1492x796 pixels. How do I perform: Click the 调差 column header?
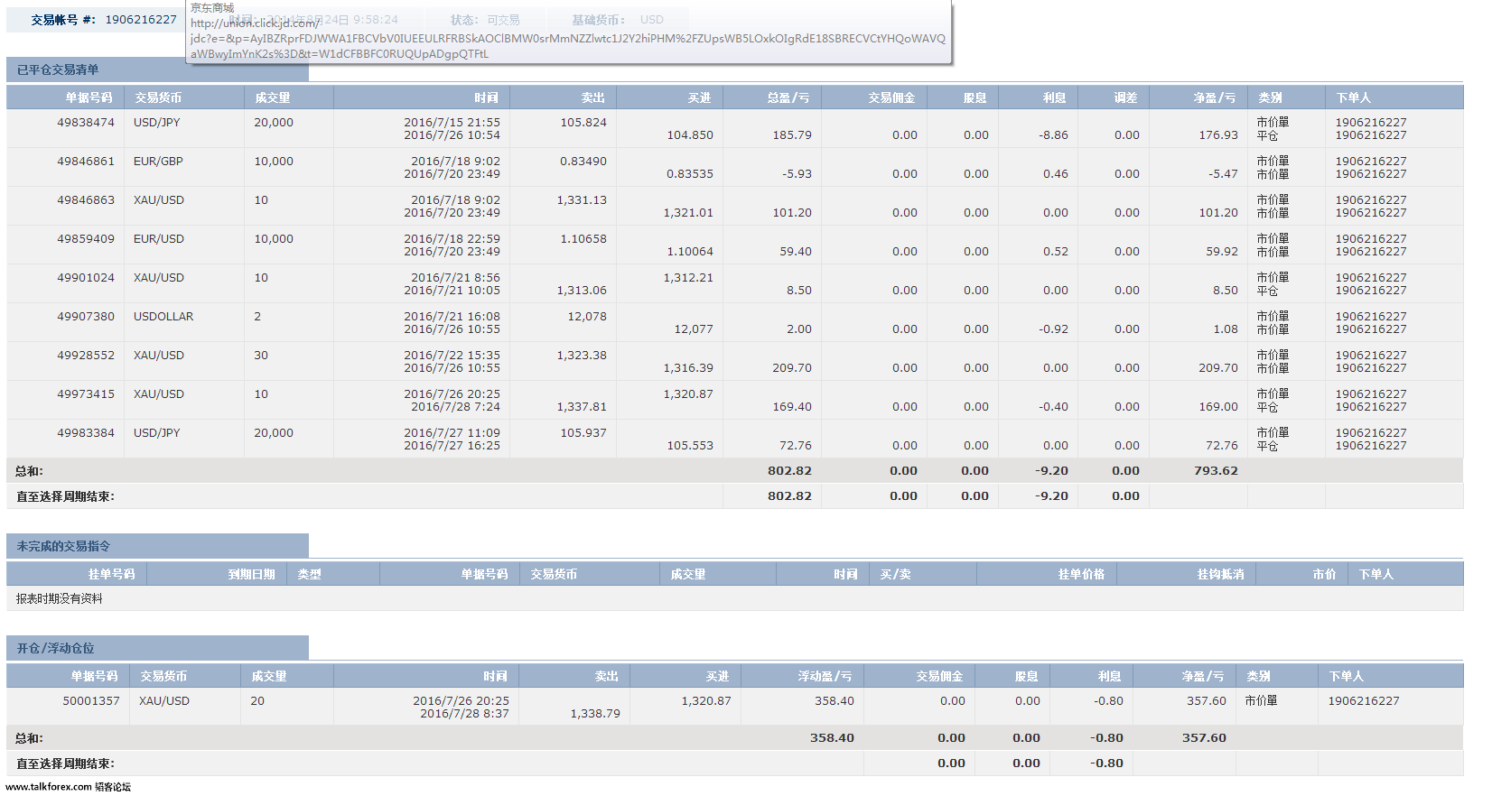(x=1125, y=97)
